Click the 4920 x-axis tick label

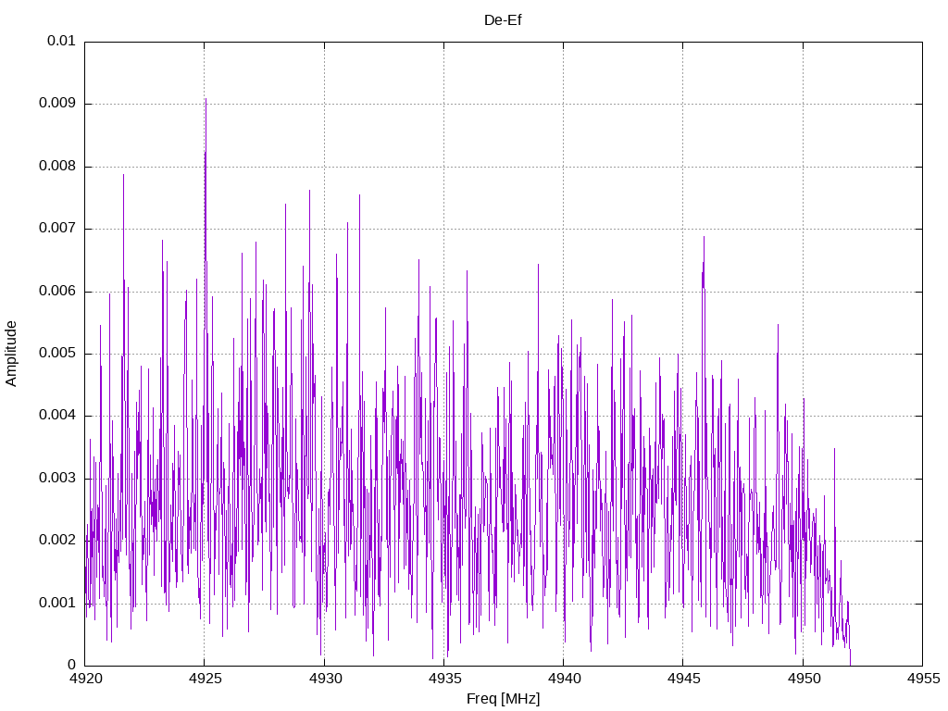click(x=85, y=679)
